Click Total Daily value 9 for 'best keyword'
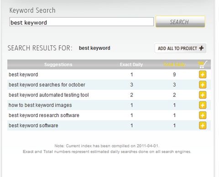Image resolution: width=219 pixels, height=177 pixels. click(x=174, y=75)
